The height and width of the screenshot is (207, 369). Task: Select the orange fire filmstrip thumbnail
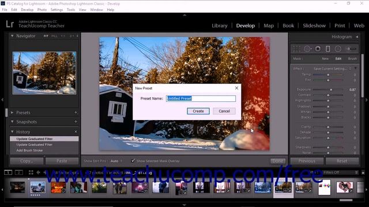[x=58, y=188]
